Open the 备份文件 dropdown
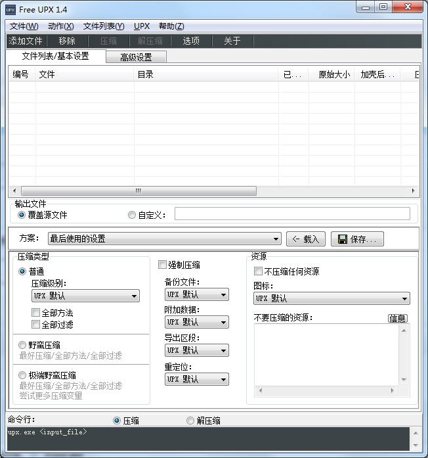The width and height of the screenshot is (428, 458). (x=197, y=294)
